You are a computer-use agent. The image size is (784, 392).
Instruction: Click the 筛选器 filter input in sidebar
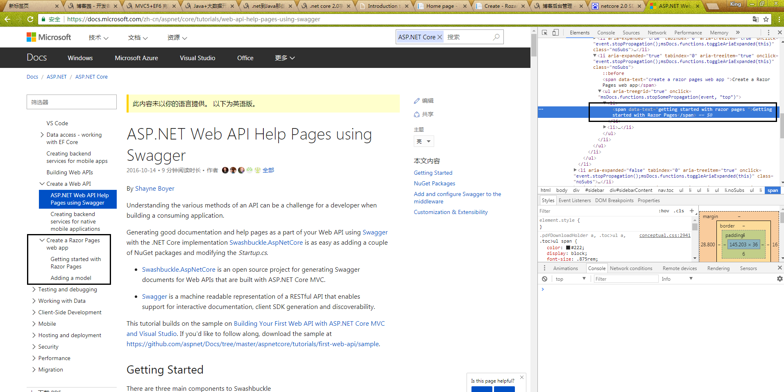tap(72, 102)
